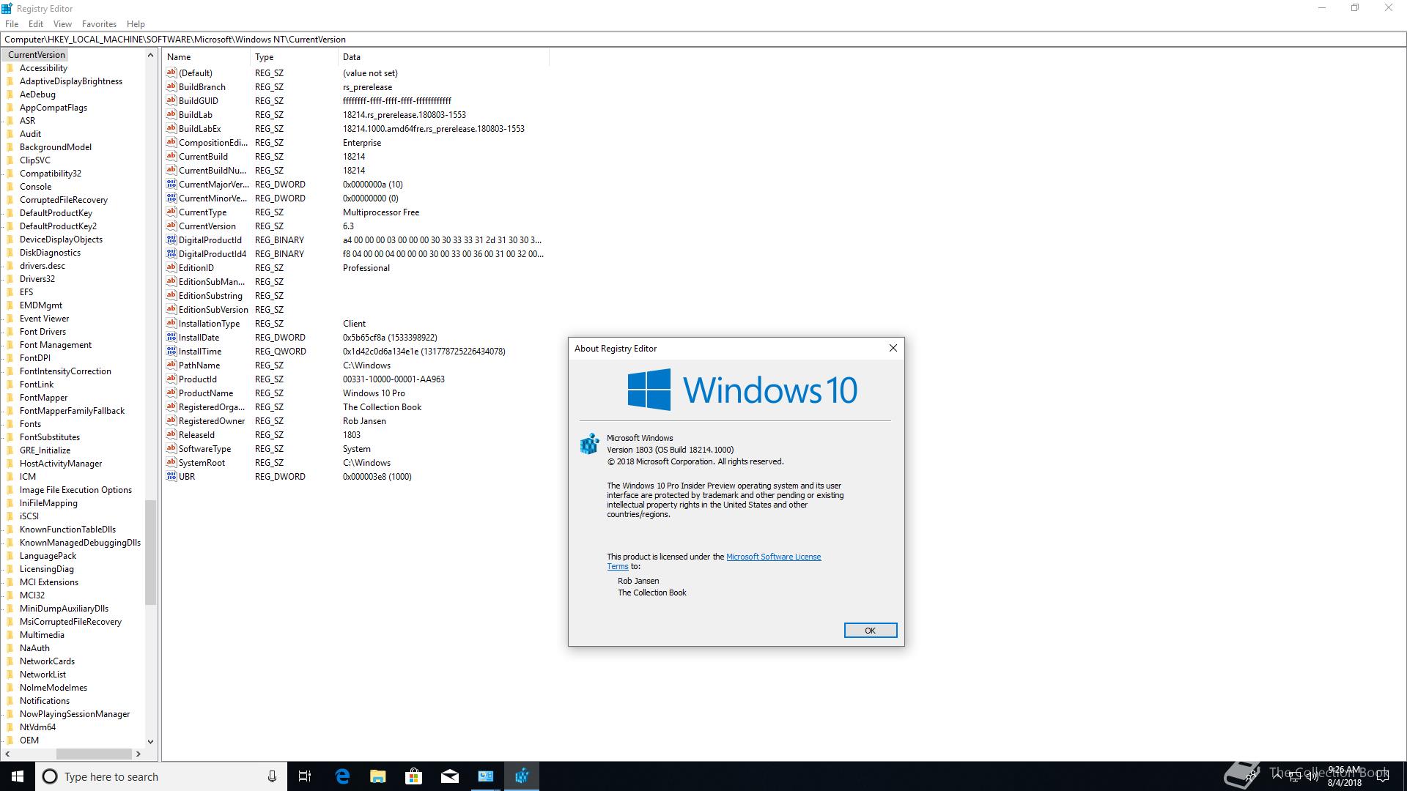The width and height of the screenshot is (1407, 791).
Task: Select the CurrentMajorVersionNumber DWORD icon
Action: [171, 184]
